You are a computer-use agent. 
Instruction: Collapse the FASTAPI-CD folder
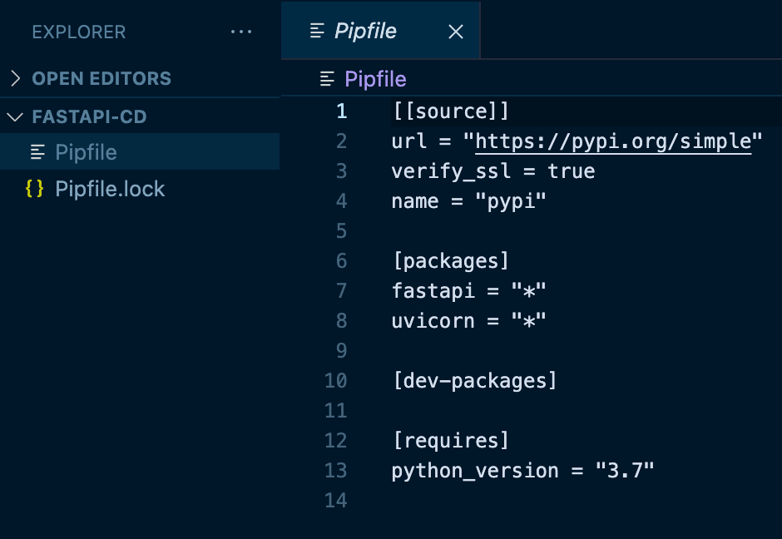click(x=15, y=117)
